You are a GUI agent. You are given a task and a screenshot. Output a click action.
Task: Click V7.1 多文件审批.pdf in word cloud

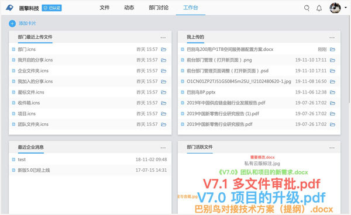[261, 184]
